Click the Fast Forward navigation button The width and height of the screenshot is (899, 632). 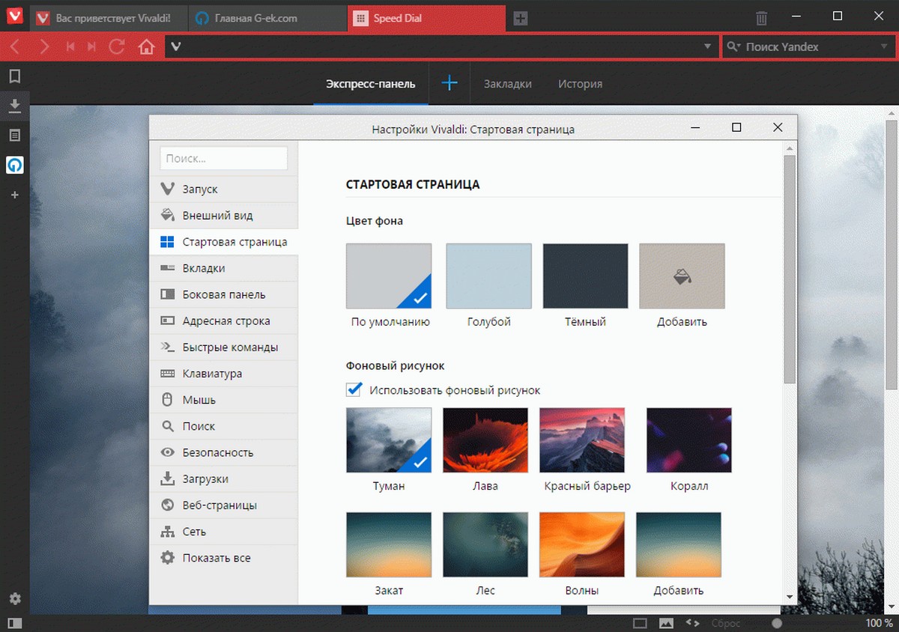click(x=92, y=47)
